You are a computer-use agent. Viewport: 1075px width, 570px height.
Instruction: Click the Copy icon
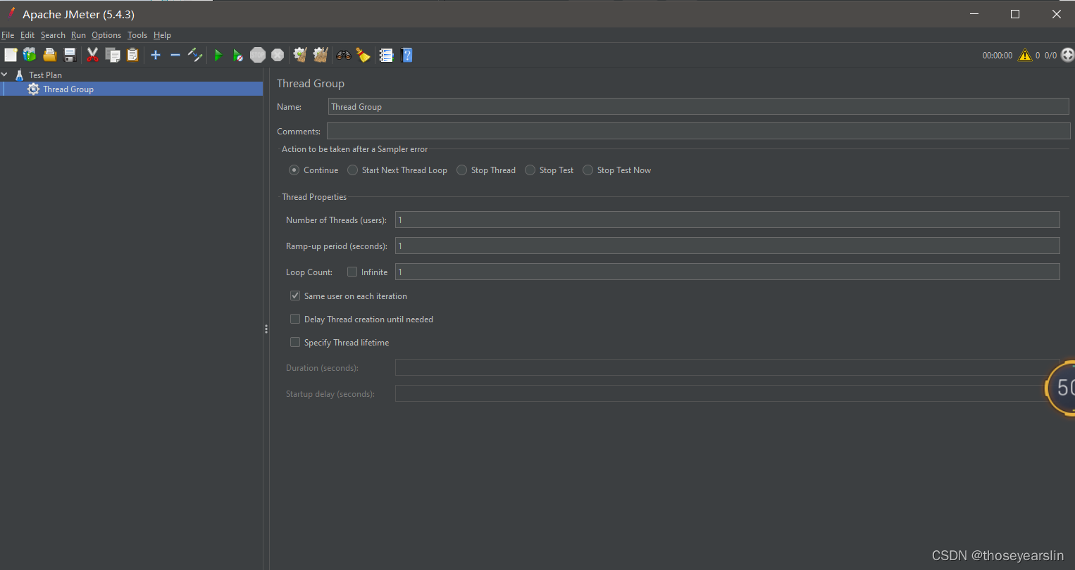click(113, 55)
